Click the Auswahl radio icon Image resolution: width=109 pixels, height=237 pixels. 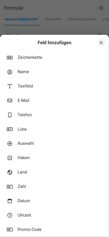tap(10, 143)
